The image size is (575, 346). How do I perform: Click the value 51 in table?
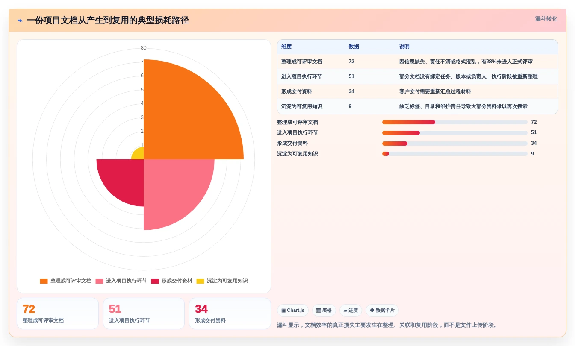click(351, 76)
